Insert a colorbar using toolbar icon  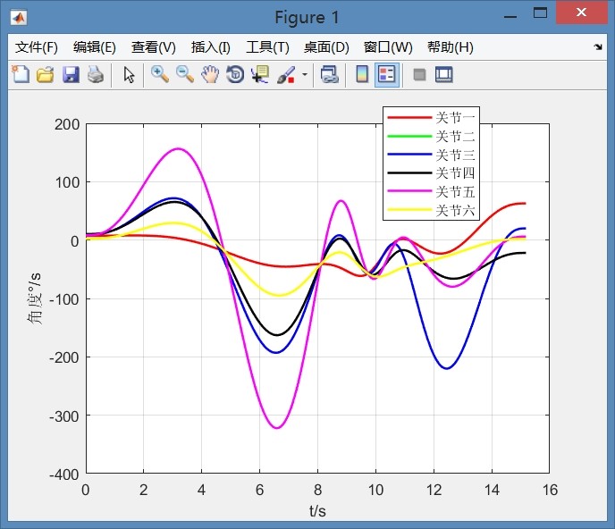pyautogui.click(x=362, y=74)
